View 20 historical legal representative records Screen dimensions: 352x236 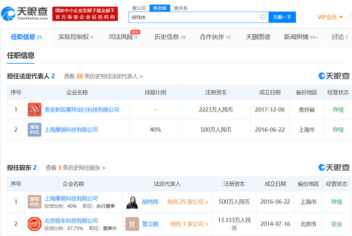tap(103, 76)
